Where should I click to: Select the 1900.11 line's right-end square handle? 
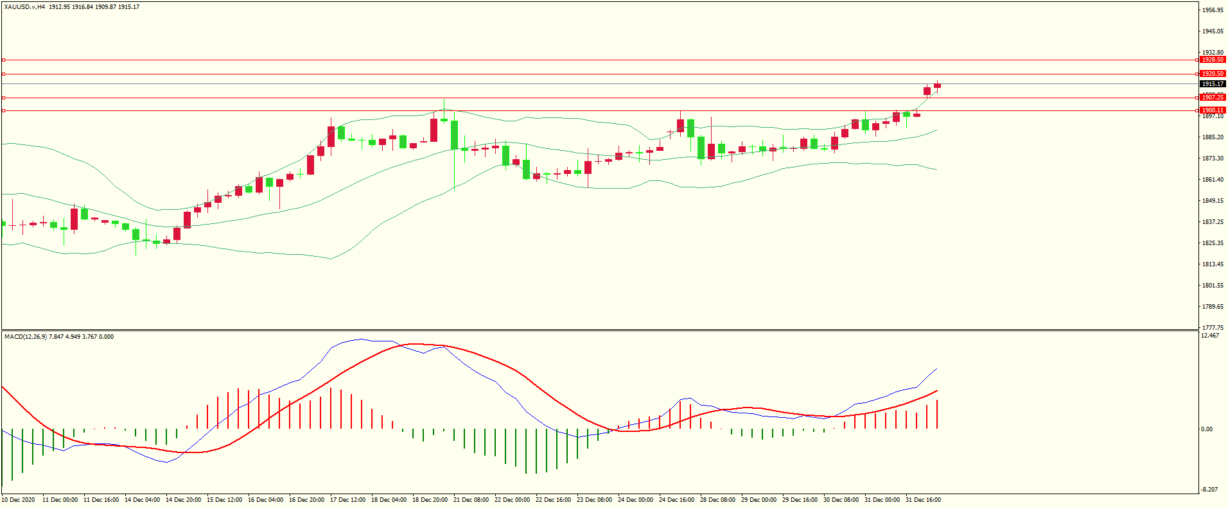point(1197,110)
